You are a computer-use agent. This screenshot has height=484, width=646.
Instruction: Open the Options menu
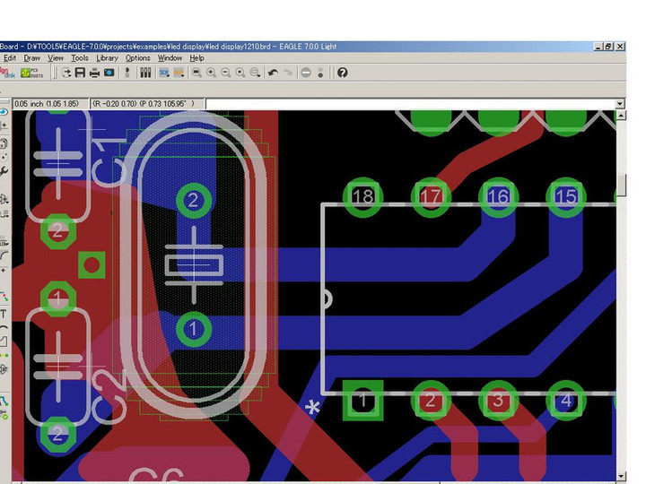(137, 58)
